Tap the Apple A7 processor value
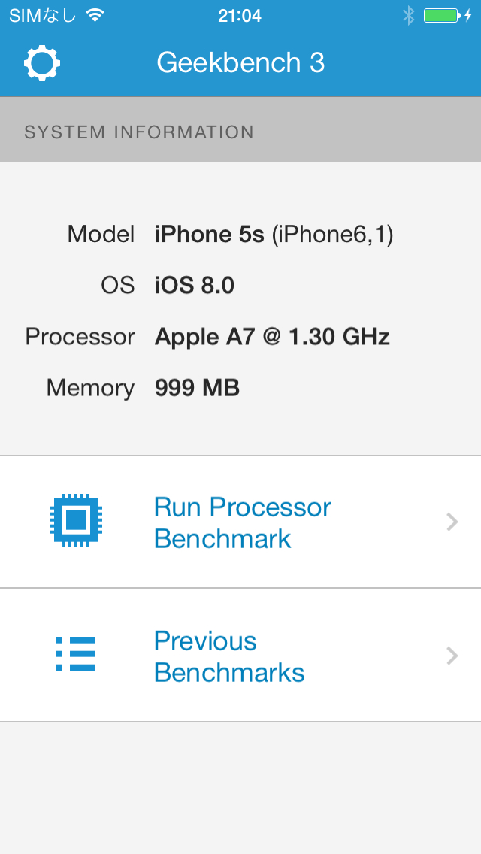 click(272, 336)
